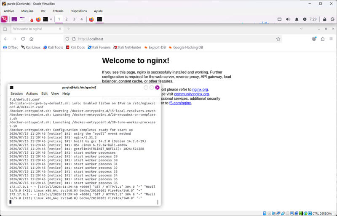Open Firefox recent tabs view icon
Viewport: 337px width, 216px height.
coord(5,29)
